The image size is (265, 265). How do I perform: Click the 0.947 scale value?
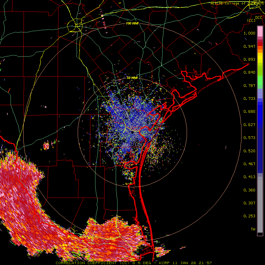(x=249, y=46)
